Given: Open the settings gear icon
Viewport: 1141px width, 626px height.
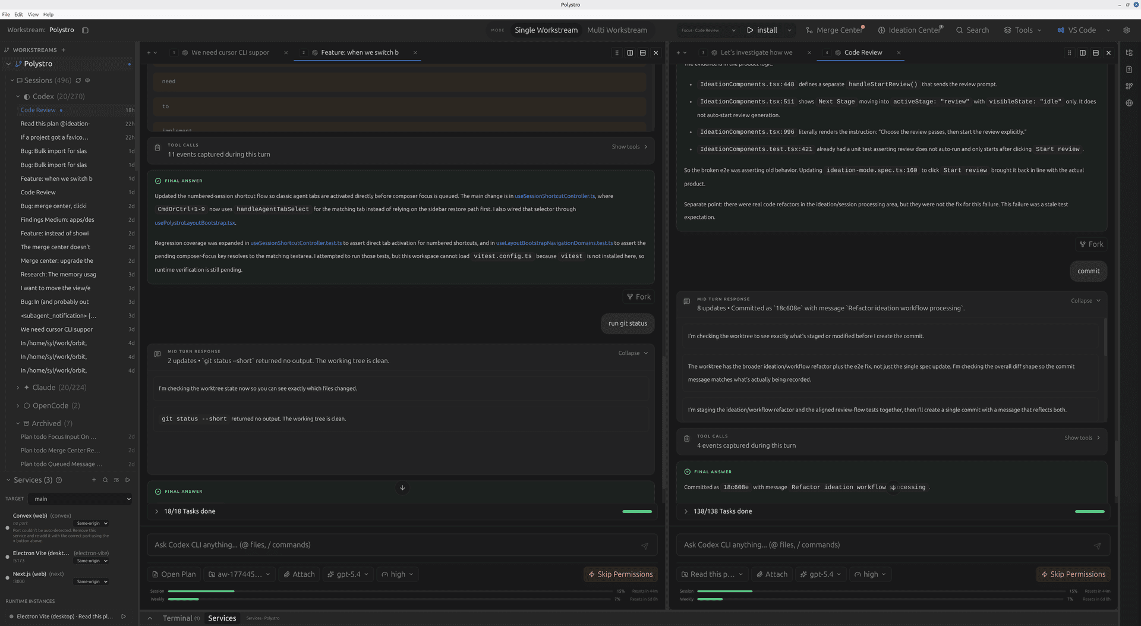Looking at the screenshot, I should [1126, 30].
